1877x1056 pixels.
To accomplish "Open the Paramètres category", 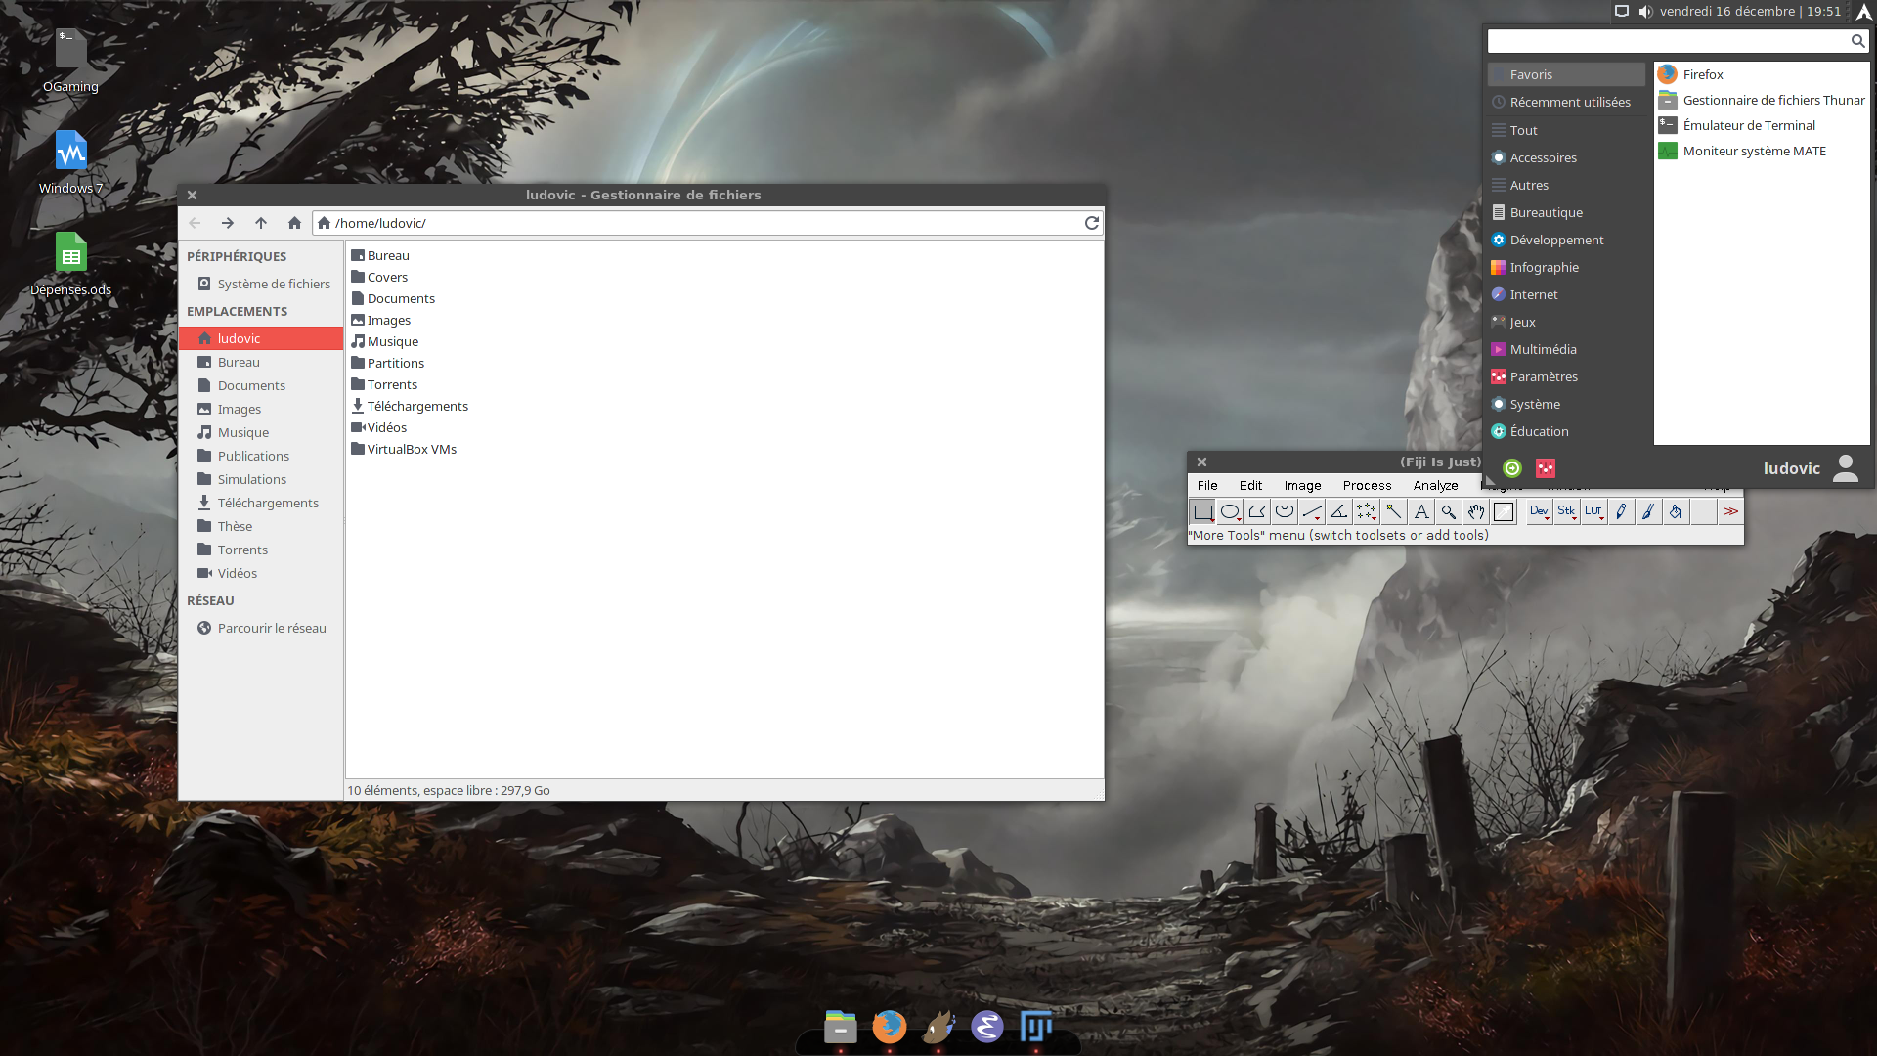I will (1567, 376).
